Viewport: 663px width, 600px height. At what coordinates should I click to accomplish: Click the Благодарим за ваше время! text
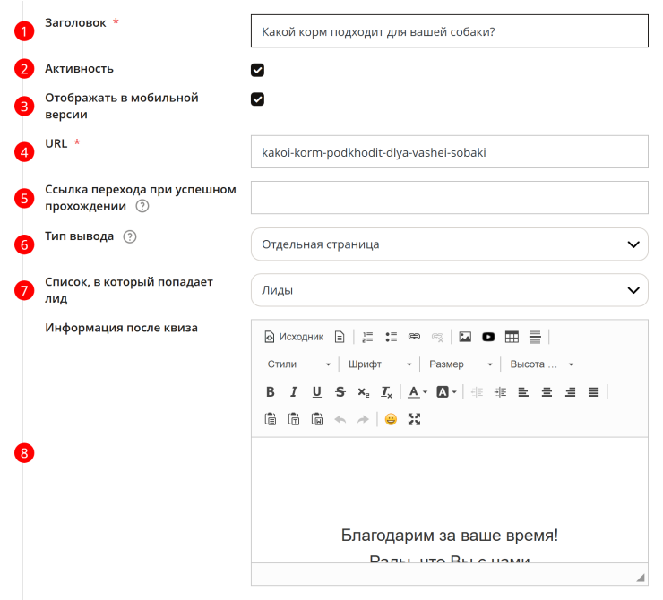pyautogui.click(x=450, y=535)
